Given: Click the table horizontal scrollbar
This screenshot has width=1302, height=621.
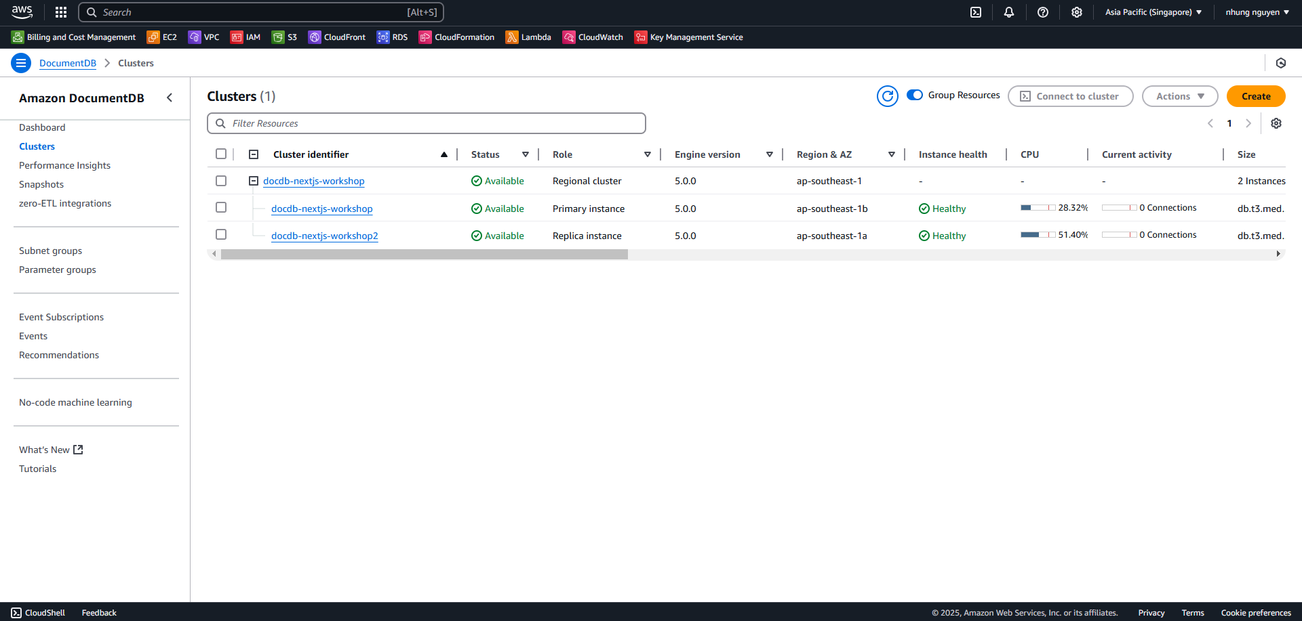Looking at the screenshot, I should [x=425, y=254].
